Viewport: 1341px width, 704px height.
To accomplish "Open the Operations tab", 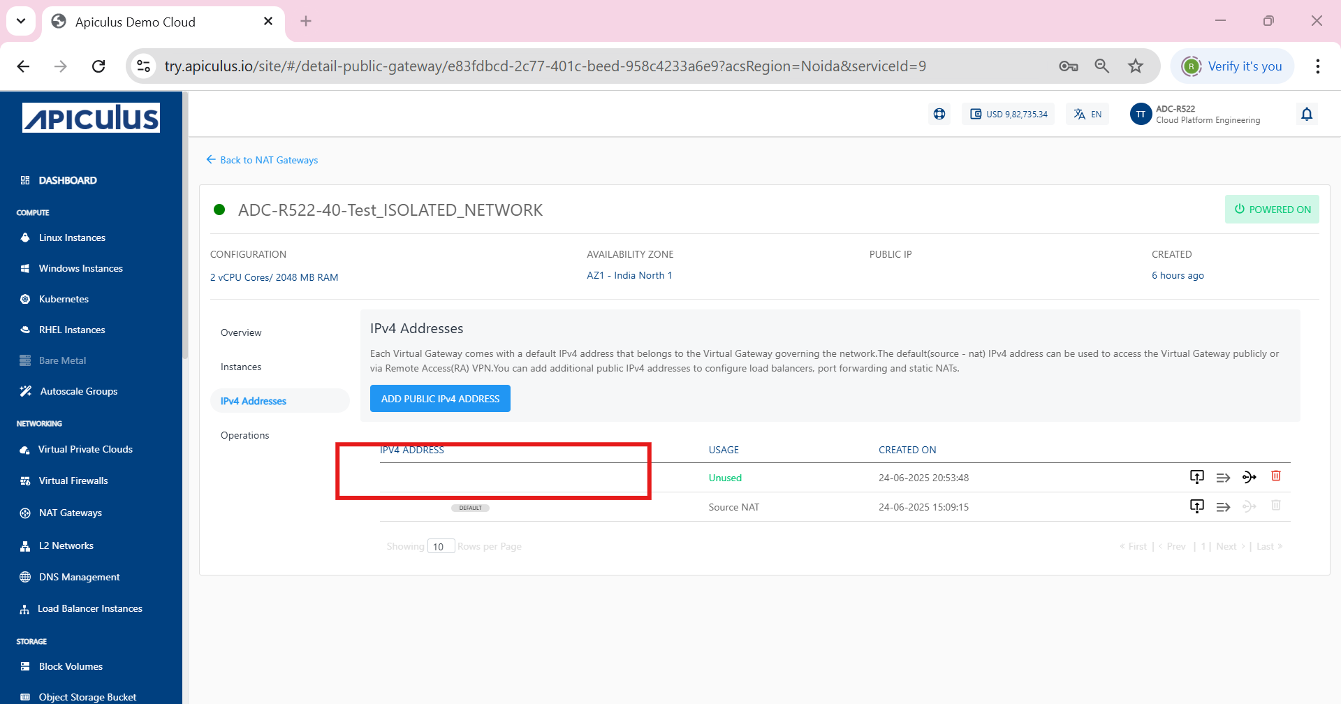I will tap(244, 434).
